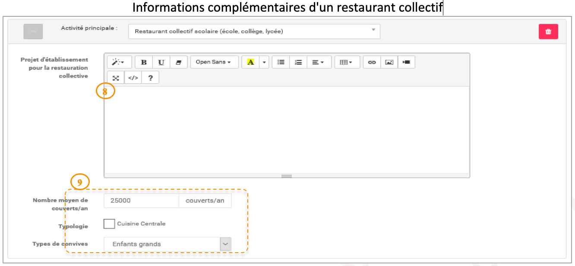Screen dimensions: 575x266
Task: Insert a picture using the image icon
Action: pyautogui.click(x=389, y=62)
